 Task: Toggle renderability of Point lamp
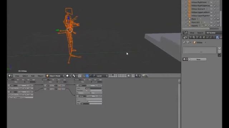click(218, 19)
